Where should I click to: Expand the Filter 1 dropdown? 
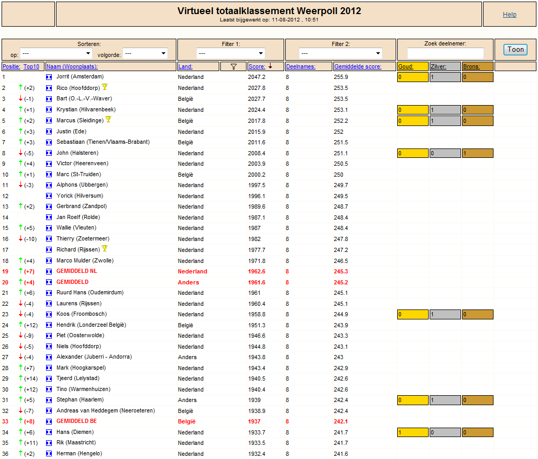click(x=231, y=53)
